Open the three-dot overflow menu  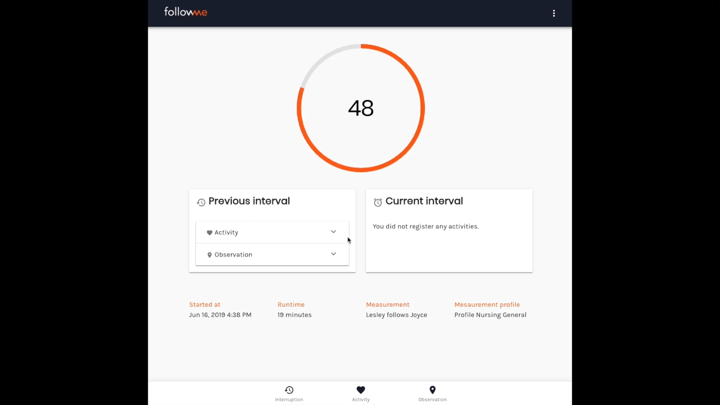554,13
